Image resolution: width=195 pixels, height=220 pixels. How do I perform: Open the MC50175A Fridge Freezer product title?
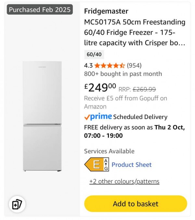[135, 32]
